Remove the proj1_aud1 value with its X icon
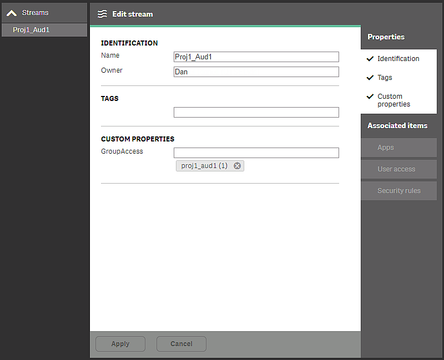Image resolution: width=444 pixels, height=360 pixels. [238, 165]
